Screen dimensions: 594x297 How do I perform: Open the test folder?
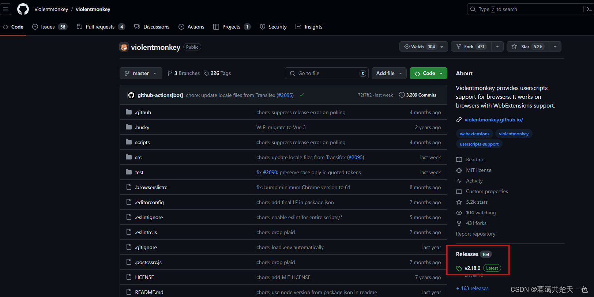[139, 172]
